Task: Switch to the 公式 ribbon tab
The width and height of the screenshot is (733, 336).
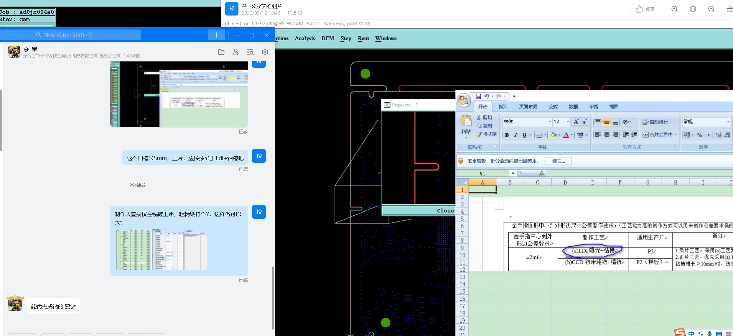Action: (x=553, y=107)
